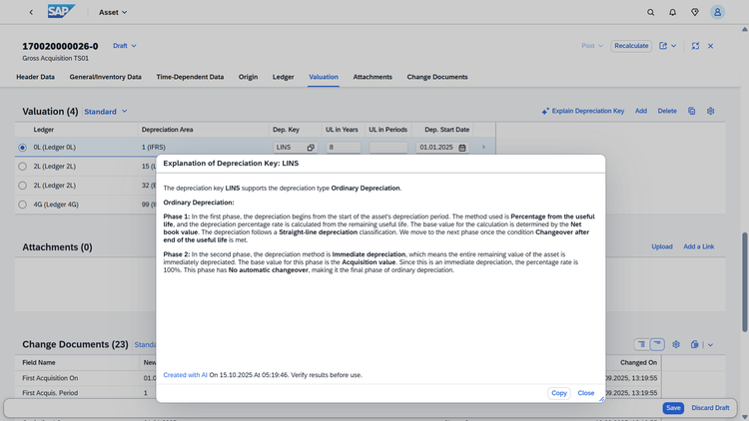Select the 0L (Ledger 0L) radio button
The width and height of the screenshot is (749, 421).
(x=22, y=148)
